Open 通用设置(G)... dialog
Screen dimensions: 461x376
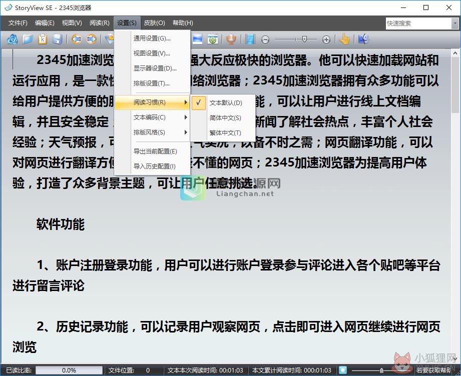coord(152,38)
